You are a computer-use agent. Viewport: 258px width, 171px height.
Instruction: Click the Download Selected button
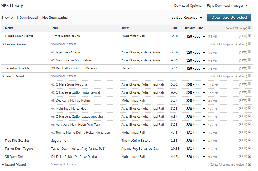point(229,17)
